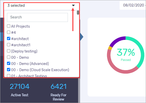This screenshot has height=103, width=146.
Task: Collapse the 3 selected projects dropdown
Action: pyautogui.click(x=41, y=5)
